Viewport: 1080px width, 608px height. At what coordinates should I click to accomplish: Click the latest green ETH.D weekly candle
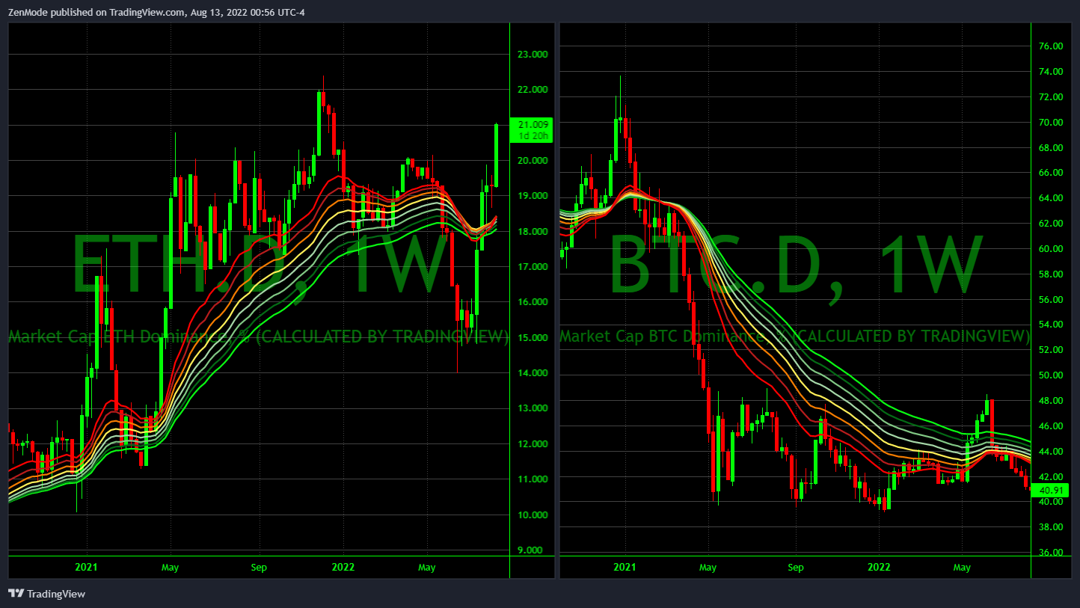point(496,156)
